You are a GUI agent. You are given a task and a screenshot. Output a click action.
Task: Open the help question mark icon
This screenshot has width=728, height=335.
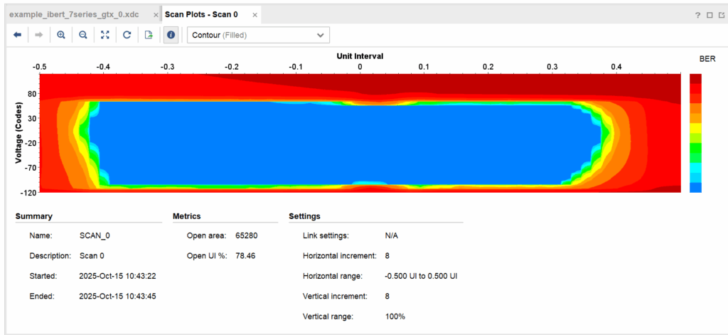[x=697, y=15]
